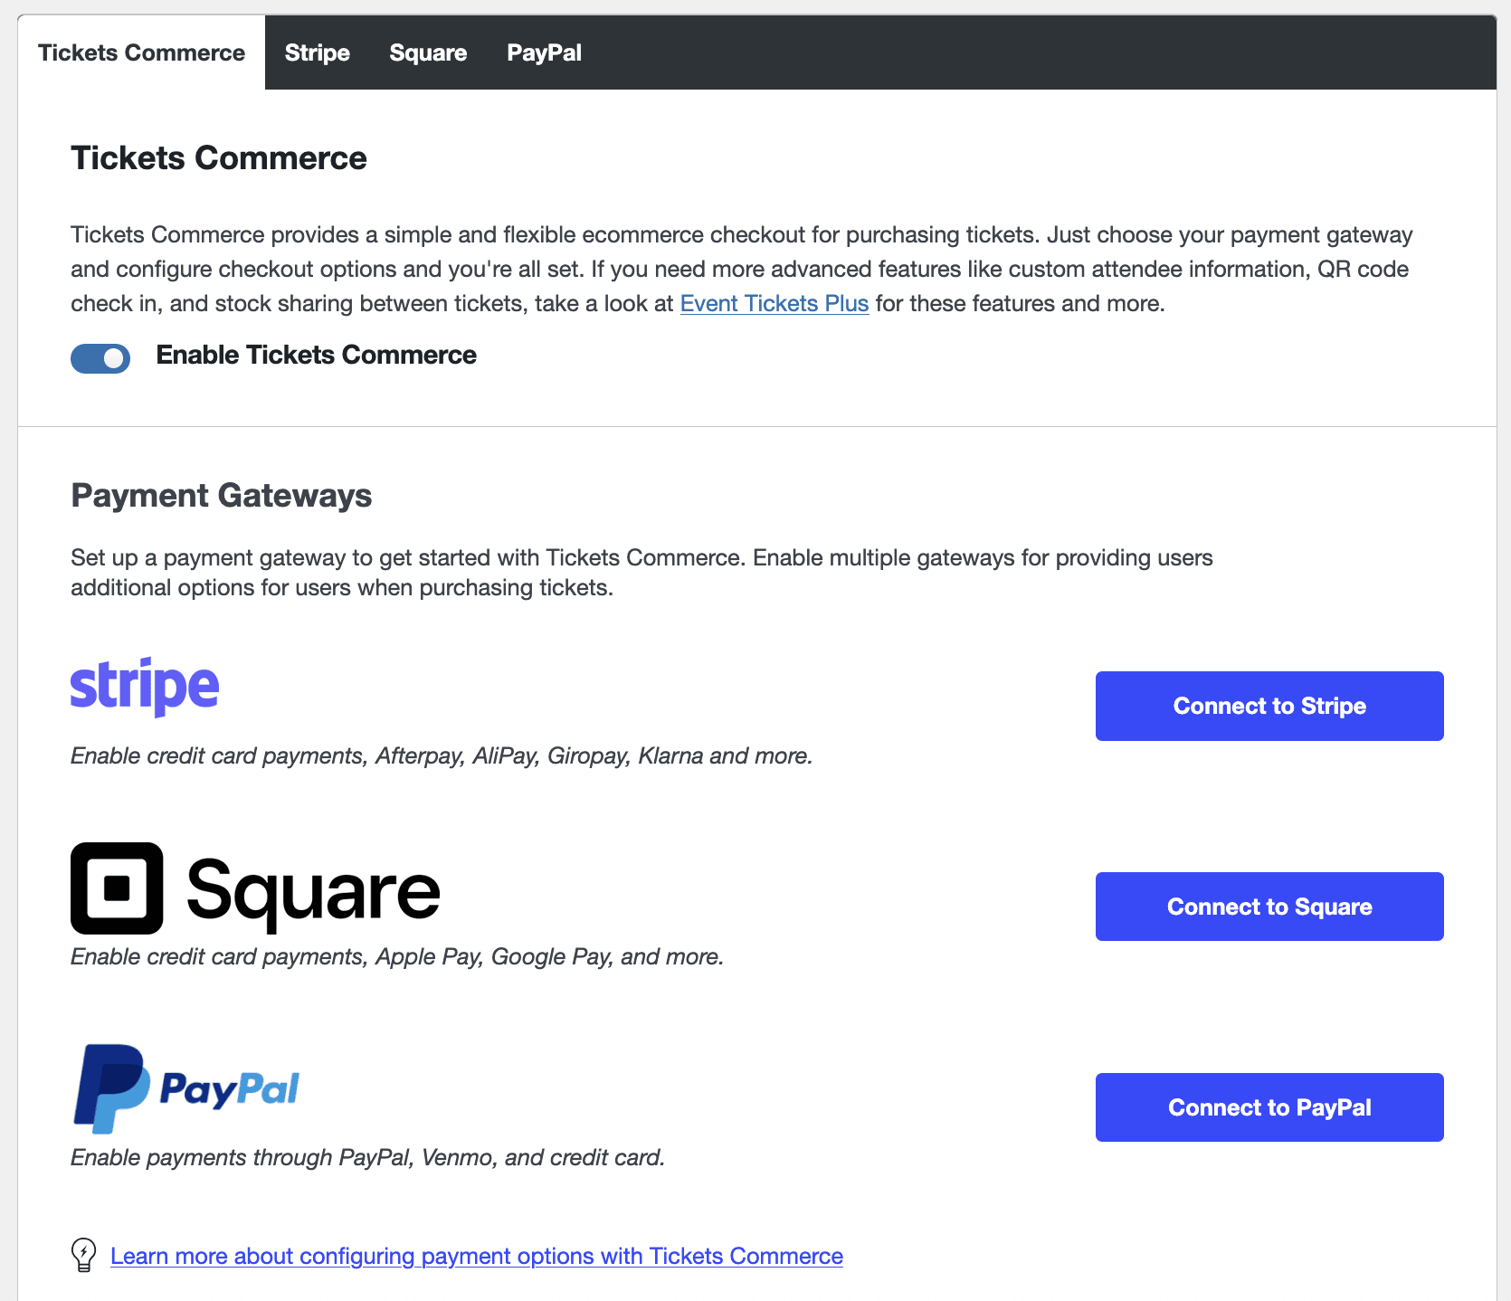Click the lightbulb tip icon
The height and width of the screenshot is (1301, 1511).
click(83, 1255)
